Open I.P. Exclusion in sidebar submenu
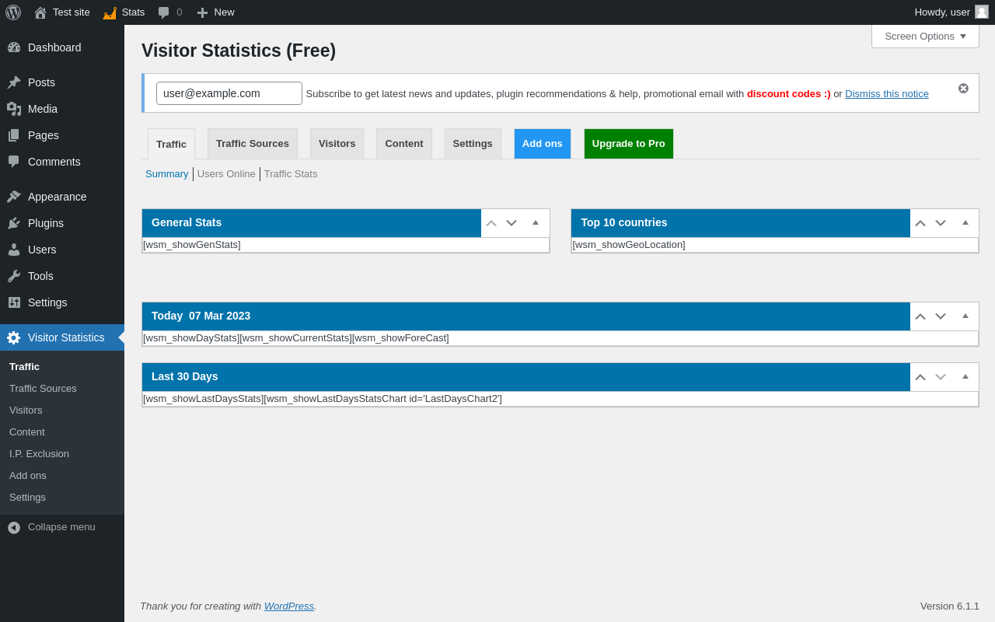The image size is (995, 622). (x=39, y=454)
